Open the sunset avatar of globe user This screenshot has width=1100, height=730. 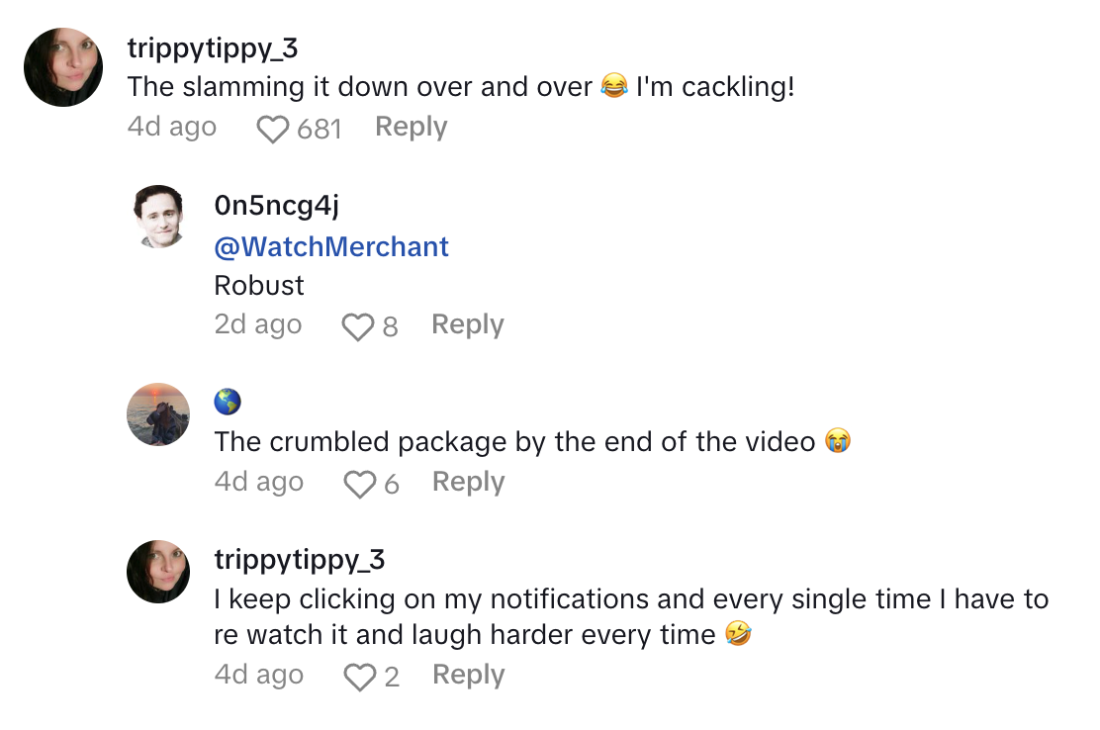pyautogui.click(x=158, y=414)
